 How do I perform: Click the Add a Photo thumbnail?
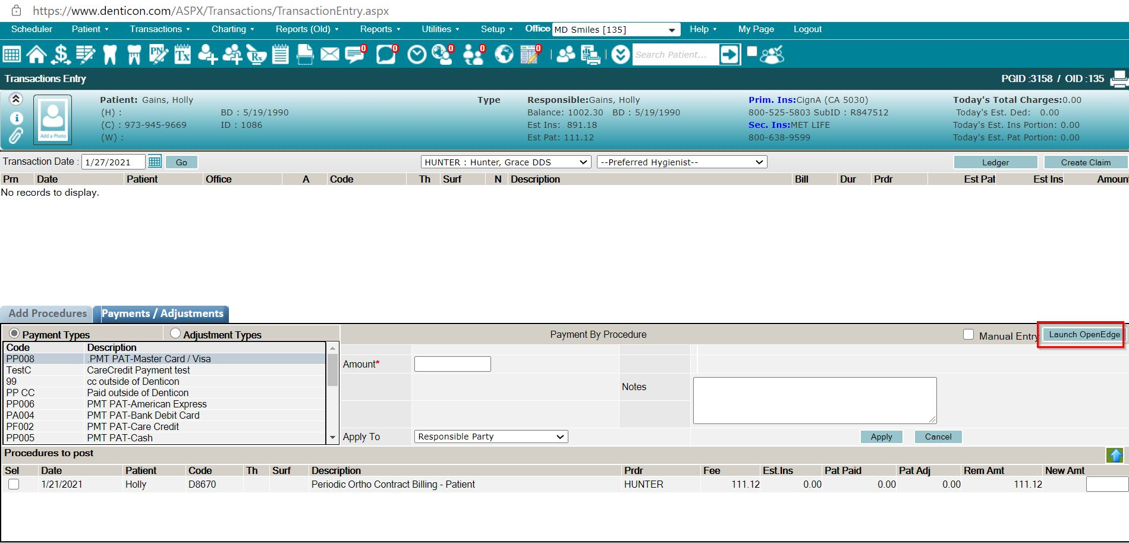click(53, 120)
